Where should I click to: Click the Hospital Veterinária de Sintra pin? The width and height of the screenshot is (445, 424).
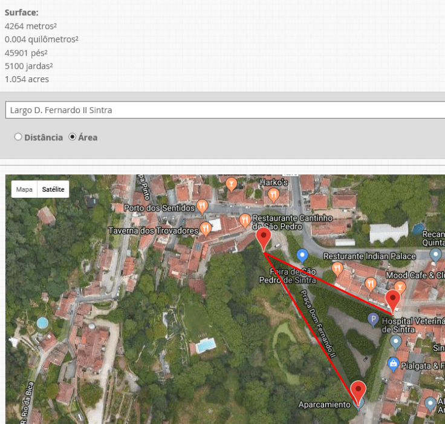[396, 342]
